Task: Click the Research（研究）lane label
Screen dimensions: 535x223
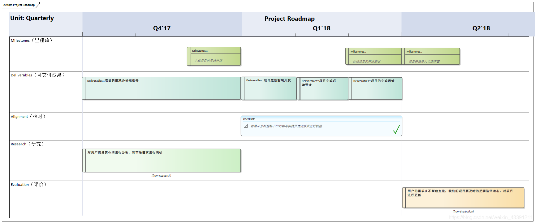Action: (28, 144)
